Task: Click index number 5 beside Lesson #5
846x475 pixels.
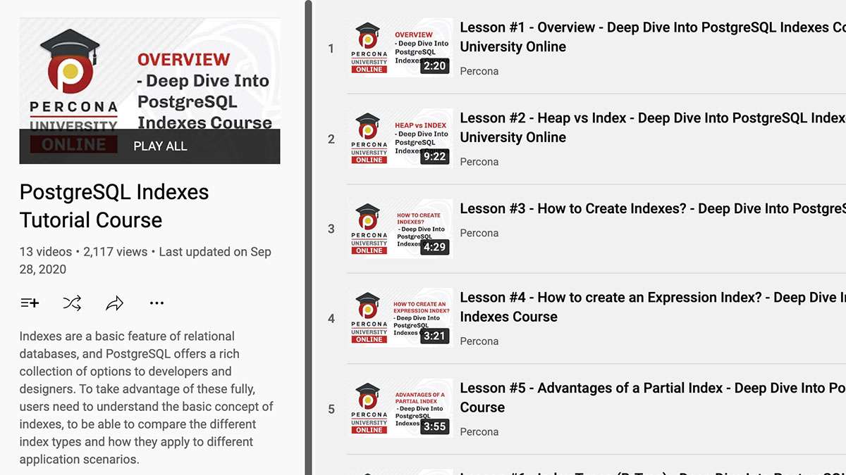Action: [x=331, y=410]
